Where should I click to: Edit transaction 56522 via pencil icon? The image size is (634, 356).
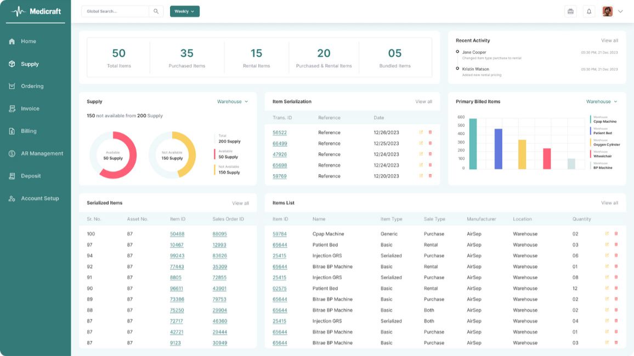(x=421, y=133)
